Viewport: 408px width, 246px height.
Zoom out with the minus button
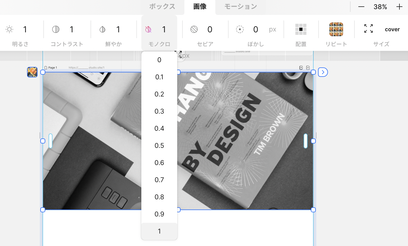coord(361,7)
